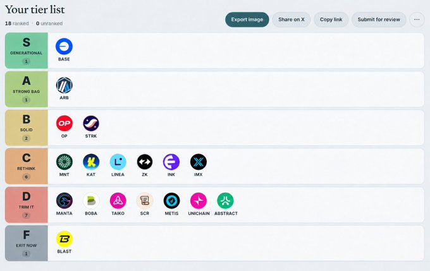Click the SCR token icon
Image resolution: width=430 pixels, height=271 pixels.
pyautogui.click(x=145, y=201)
